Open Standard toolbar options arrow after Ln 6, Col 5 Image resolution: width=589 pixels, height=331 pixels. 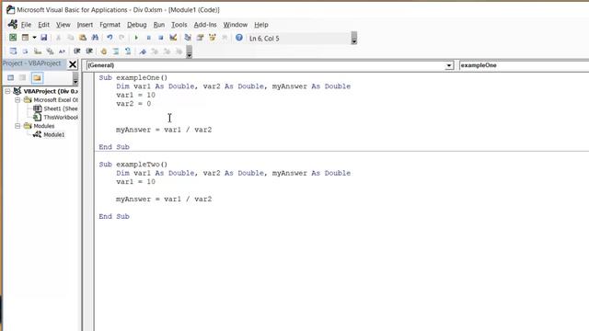(353, 38)
